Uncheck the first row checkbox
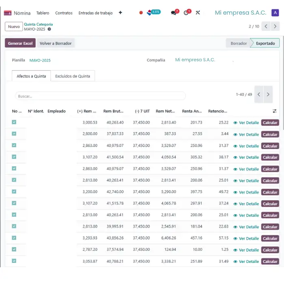The width and height of the screenshot is (284, 284). tap(14, 122)
